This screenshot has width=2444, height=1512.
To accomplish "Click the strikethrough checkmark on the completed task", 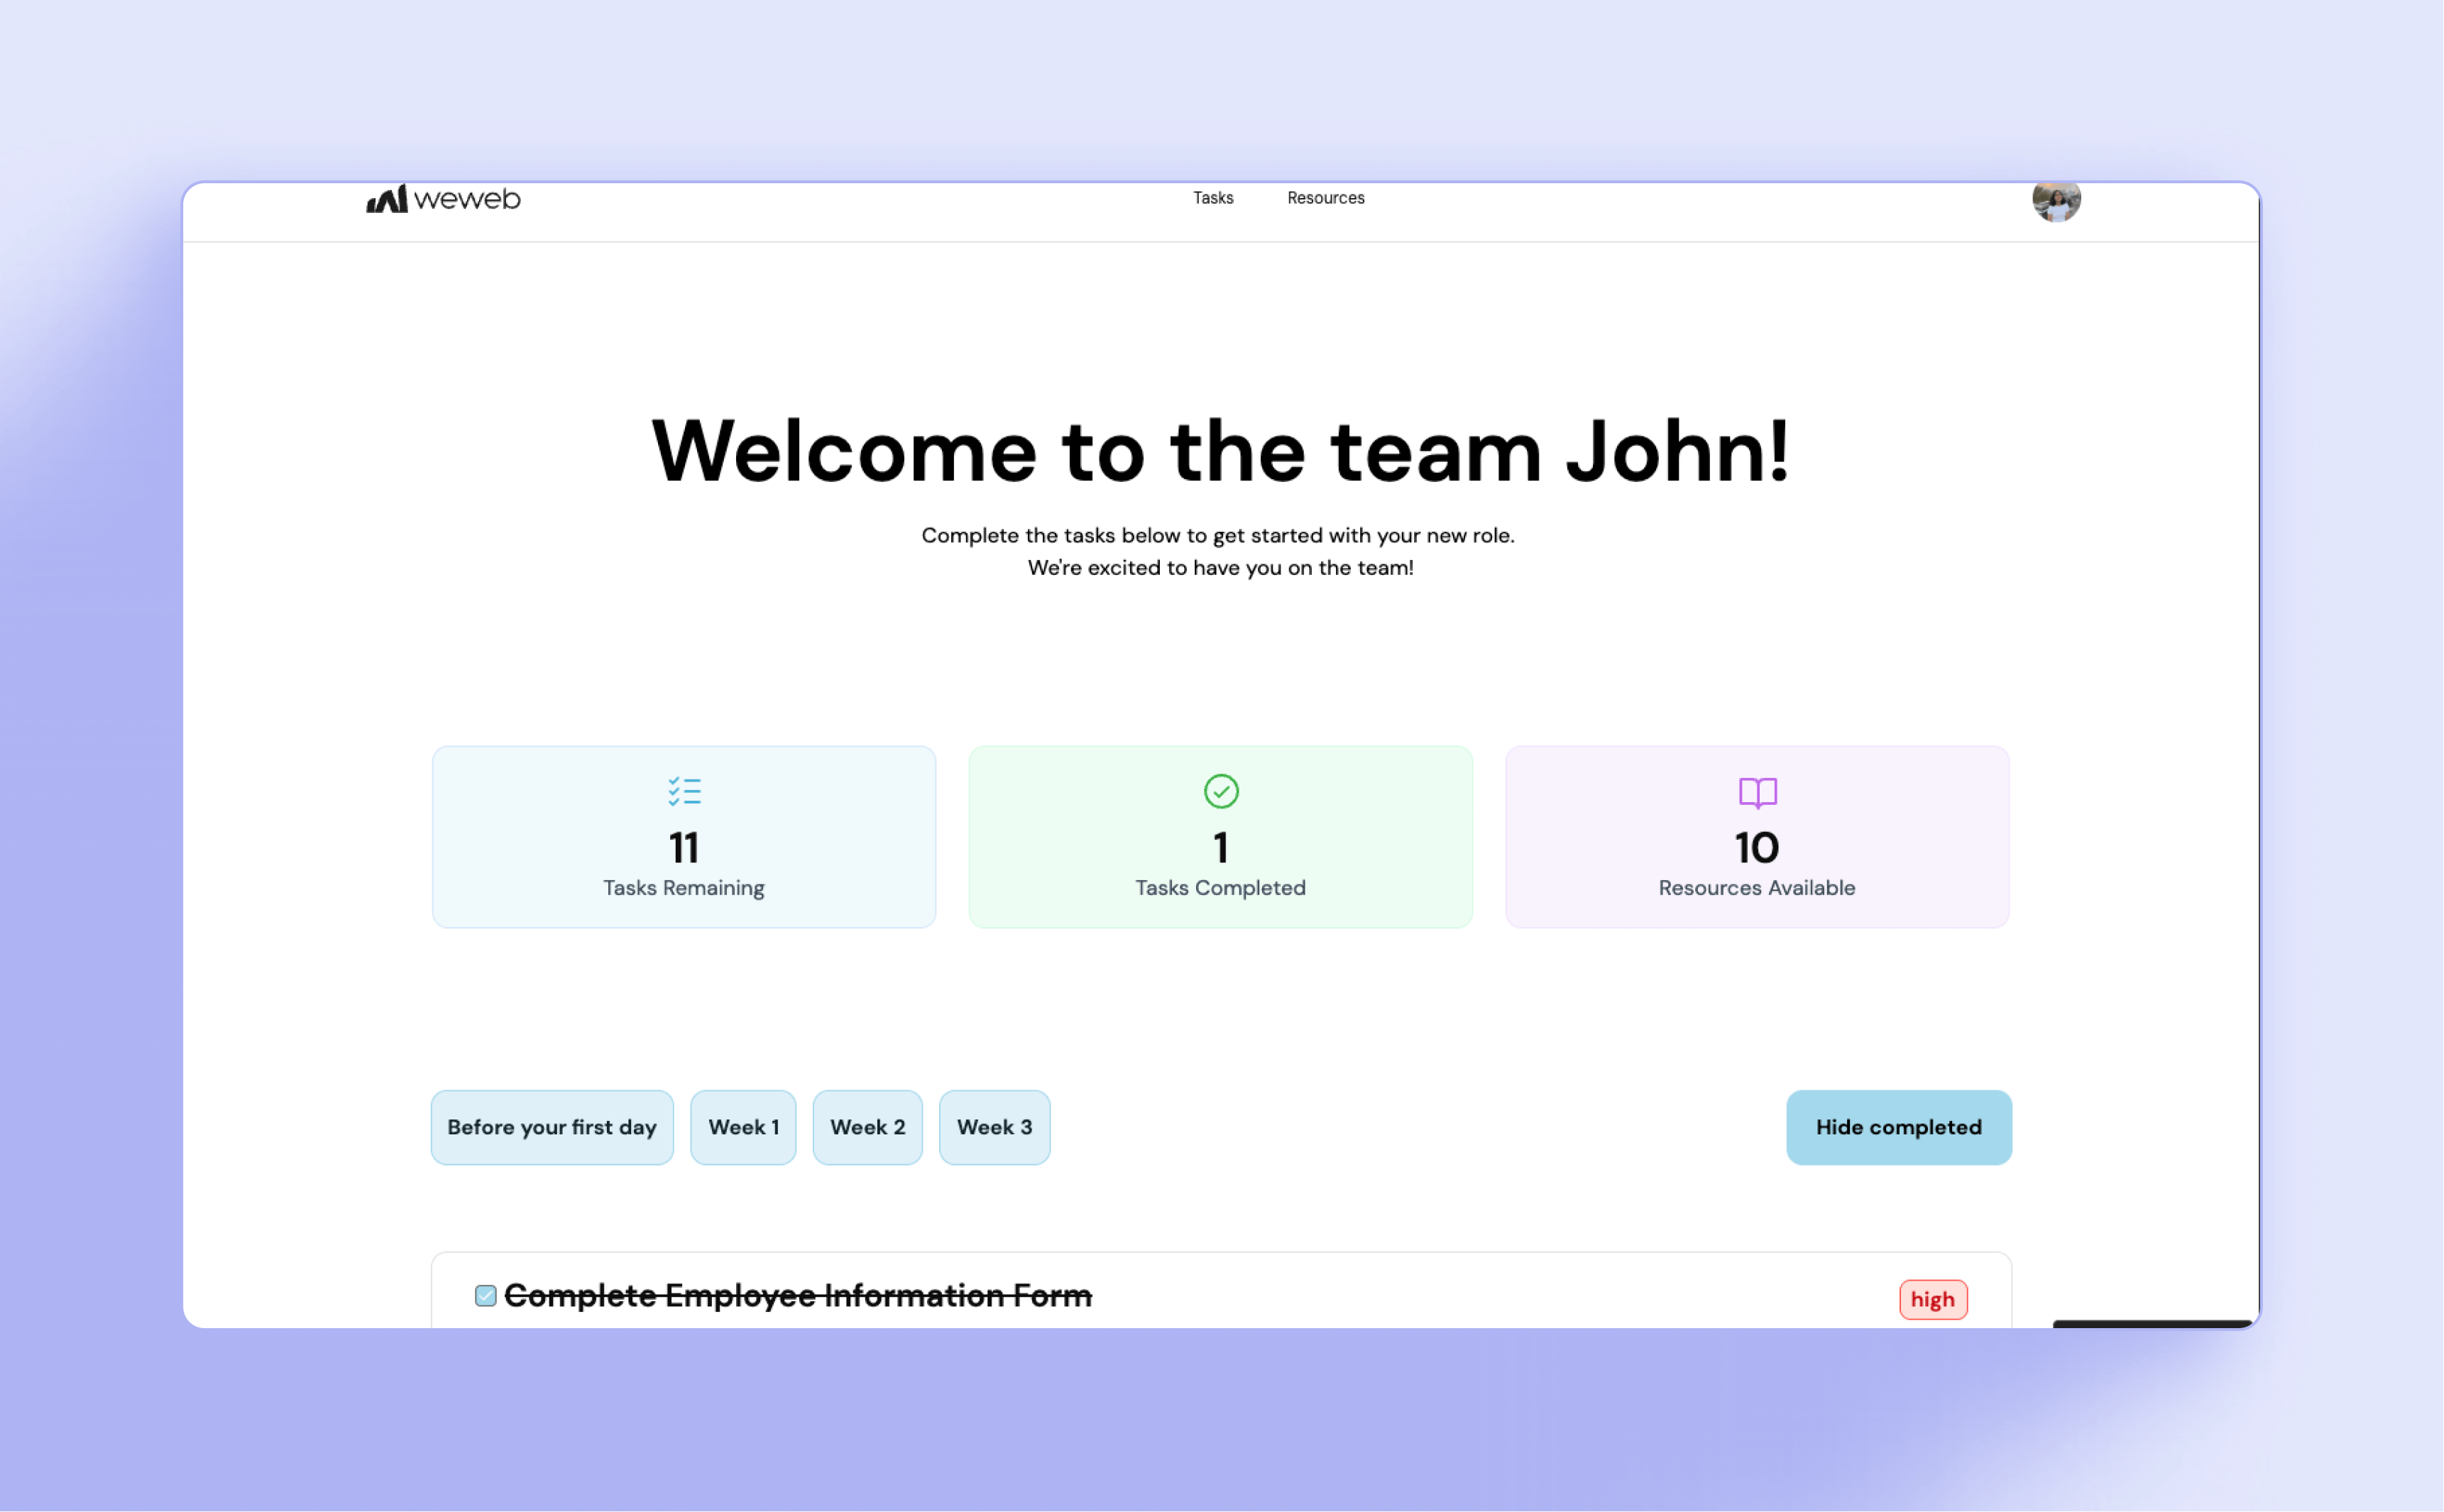I will (x=485, y=1295).
